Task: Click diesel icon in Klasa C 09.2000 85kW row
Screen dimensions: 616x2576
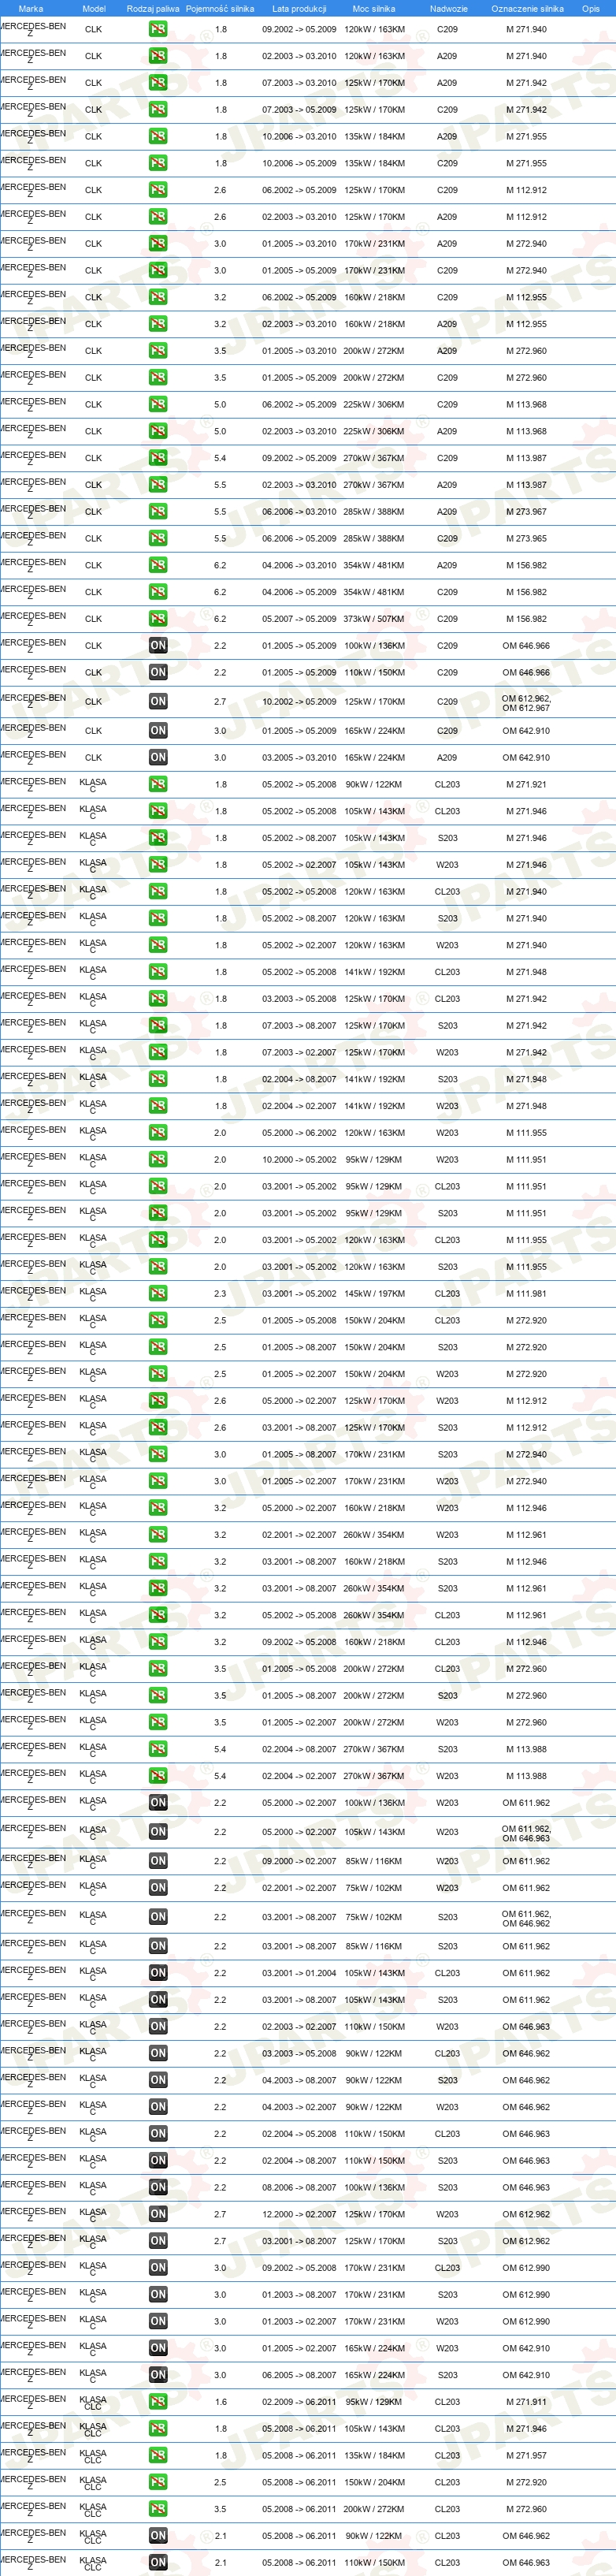Action: 158,1861
